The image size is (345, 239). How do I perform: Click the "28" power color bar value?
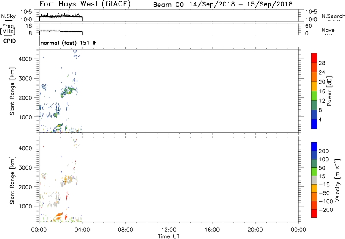pyautogui.click(x=322, y=63)
